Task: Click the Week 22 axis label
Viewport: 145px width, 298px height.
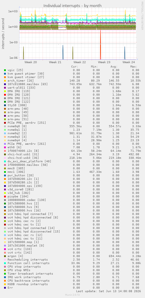Action: pyautogui.click(x=80, y=62)
